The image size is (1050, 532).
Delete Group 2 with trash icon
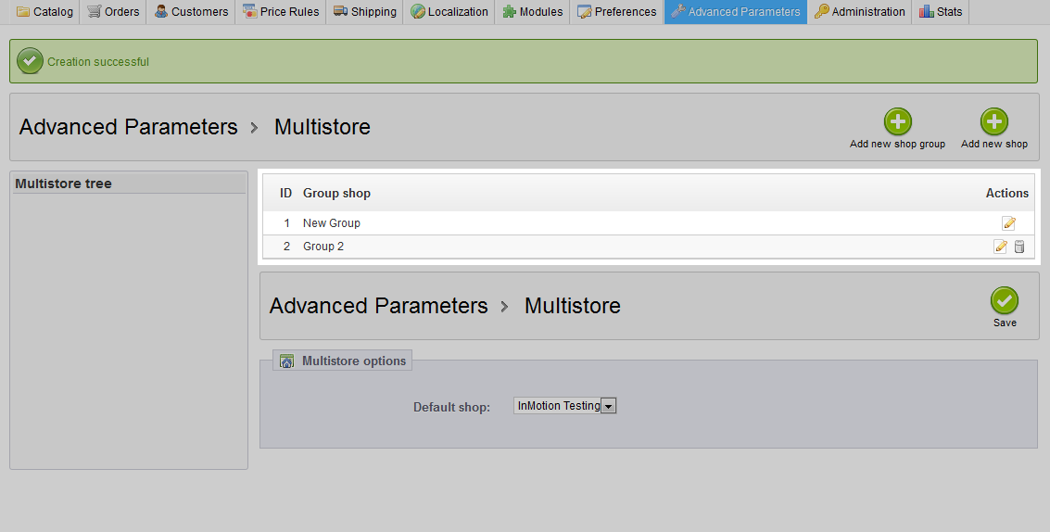coord(1019,247)
